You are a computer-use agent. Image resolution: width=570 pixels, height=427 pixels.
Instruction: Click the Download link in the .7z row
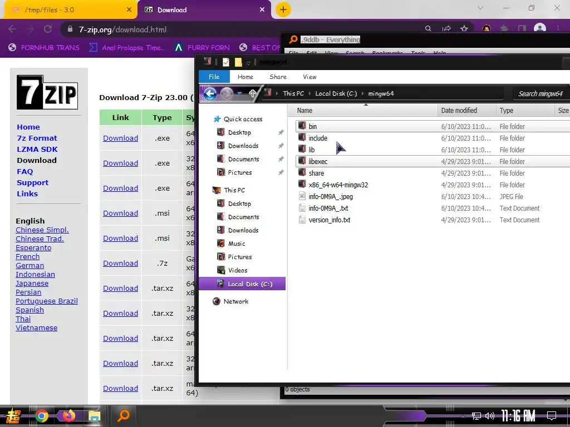pos(120,263)
